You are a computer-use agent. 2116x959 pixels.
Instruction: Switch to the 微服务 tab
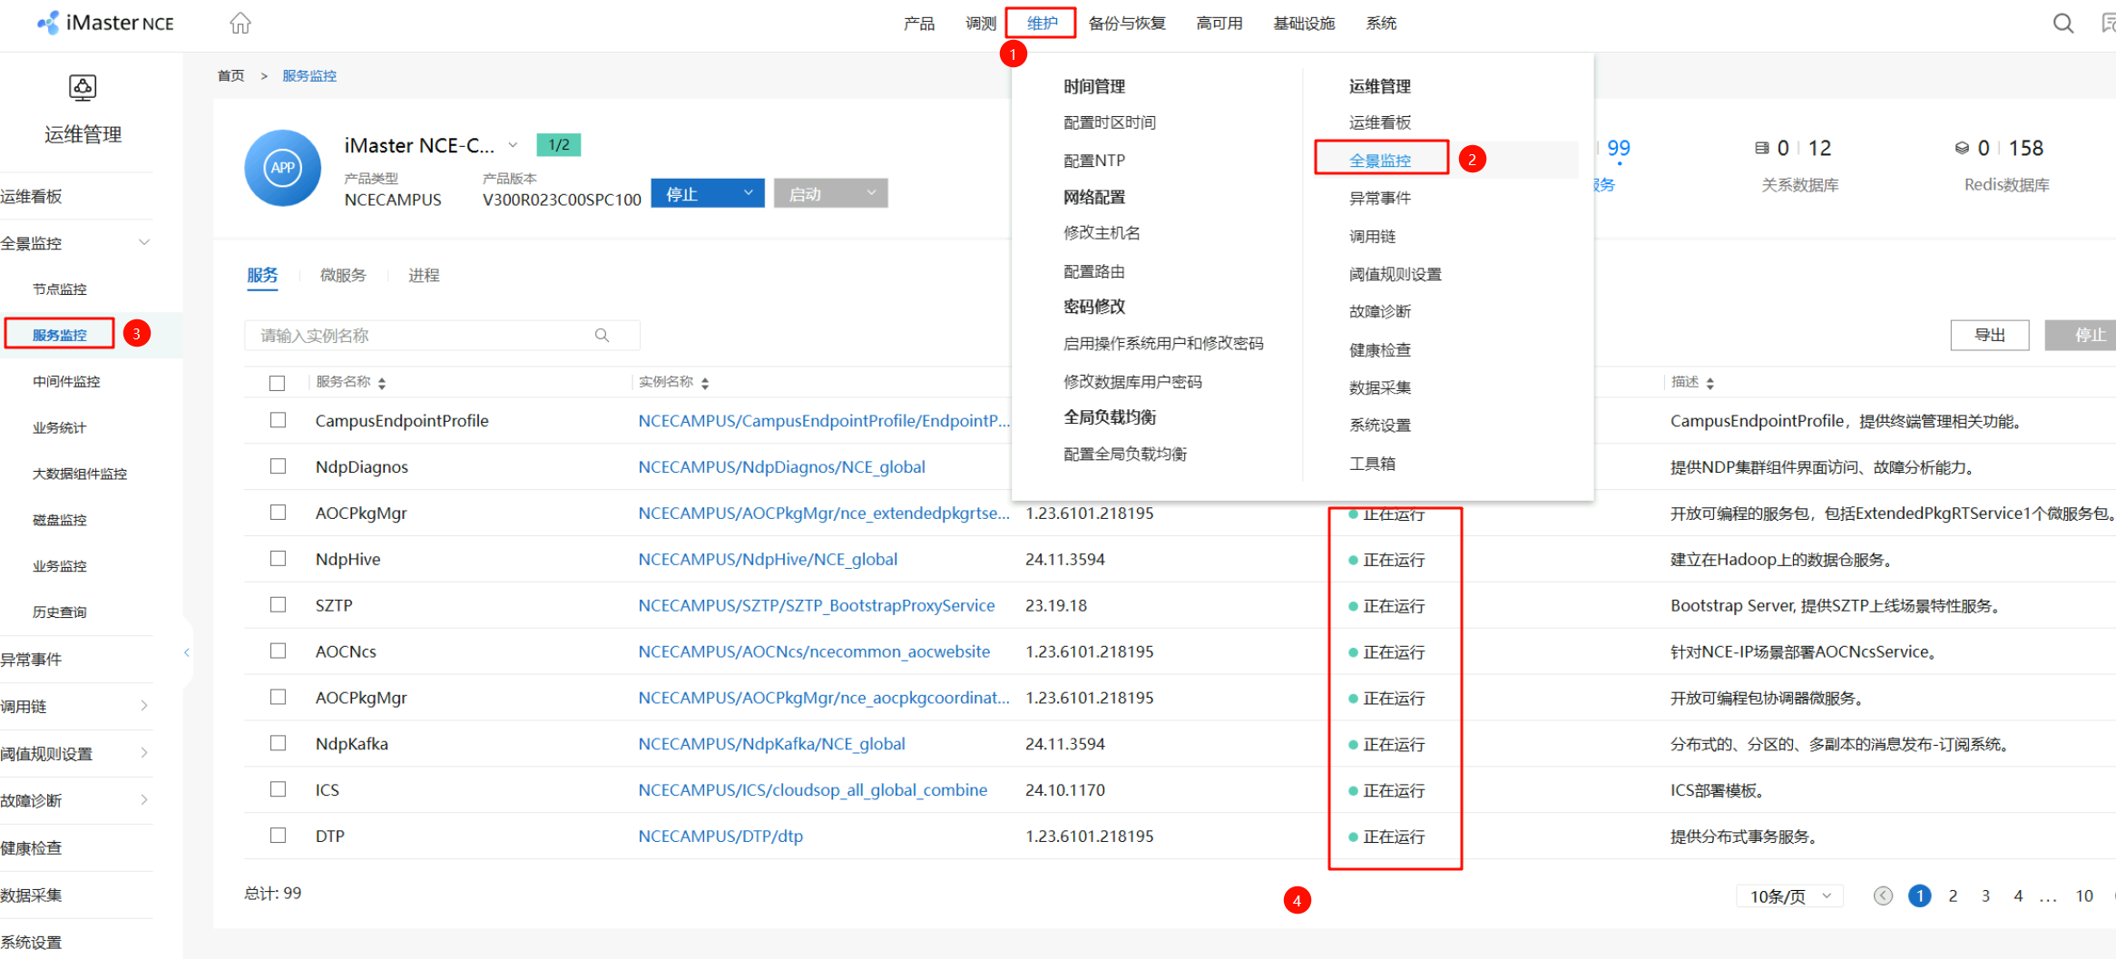pyautogui.click(x=343, y=275)
